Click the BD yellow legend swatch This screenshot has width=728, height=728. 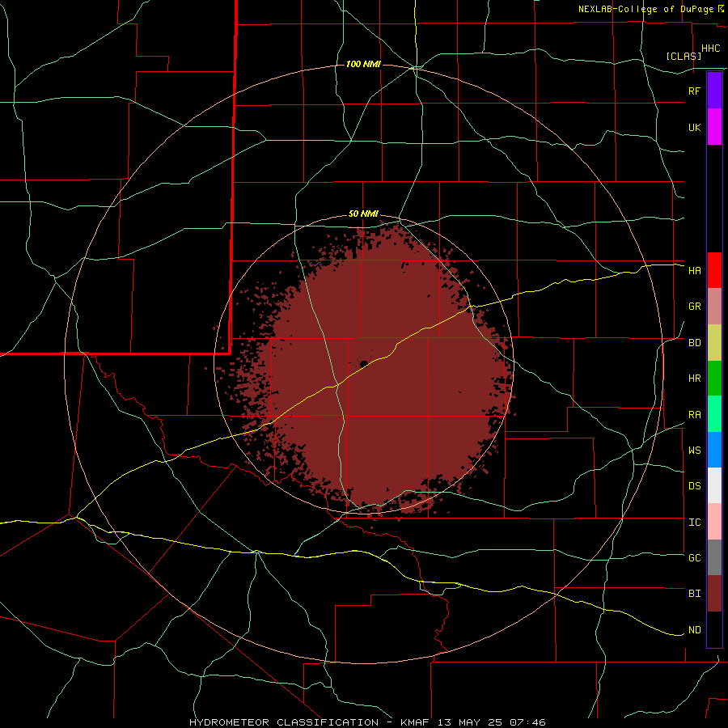pyautogui.click(x=714, y=343)
